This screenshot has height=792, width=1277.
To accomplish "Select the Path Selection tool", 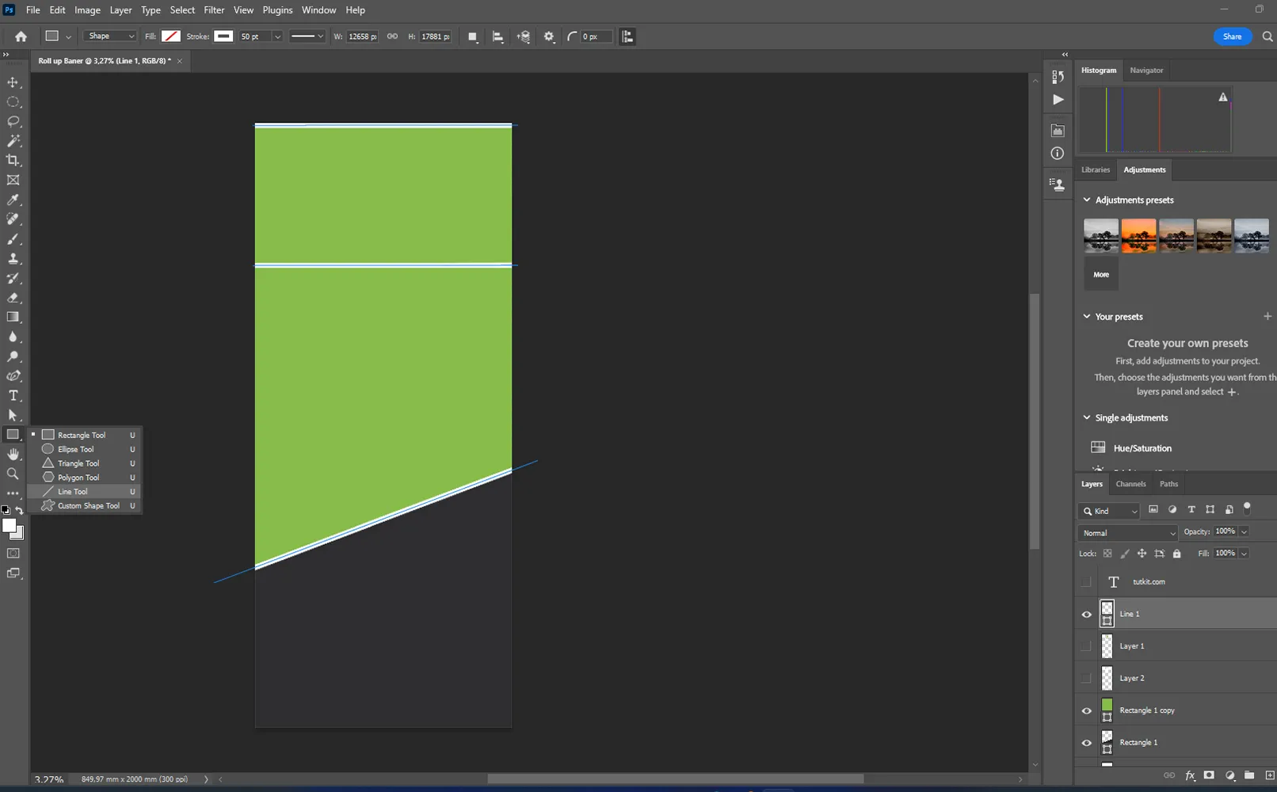I will pyautogui.click(x=13, y=415).
